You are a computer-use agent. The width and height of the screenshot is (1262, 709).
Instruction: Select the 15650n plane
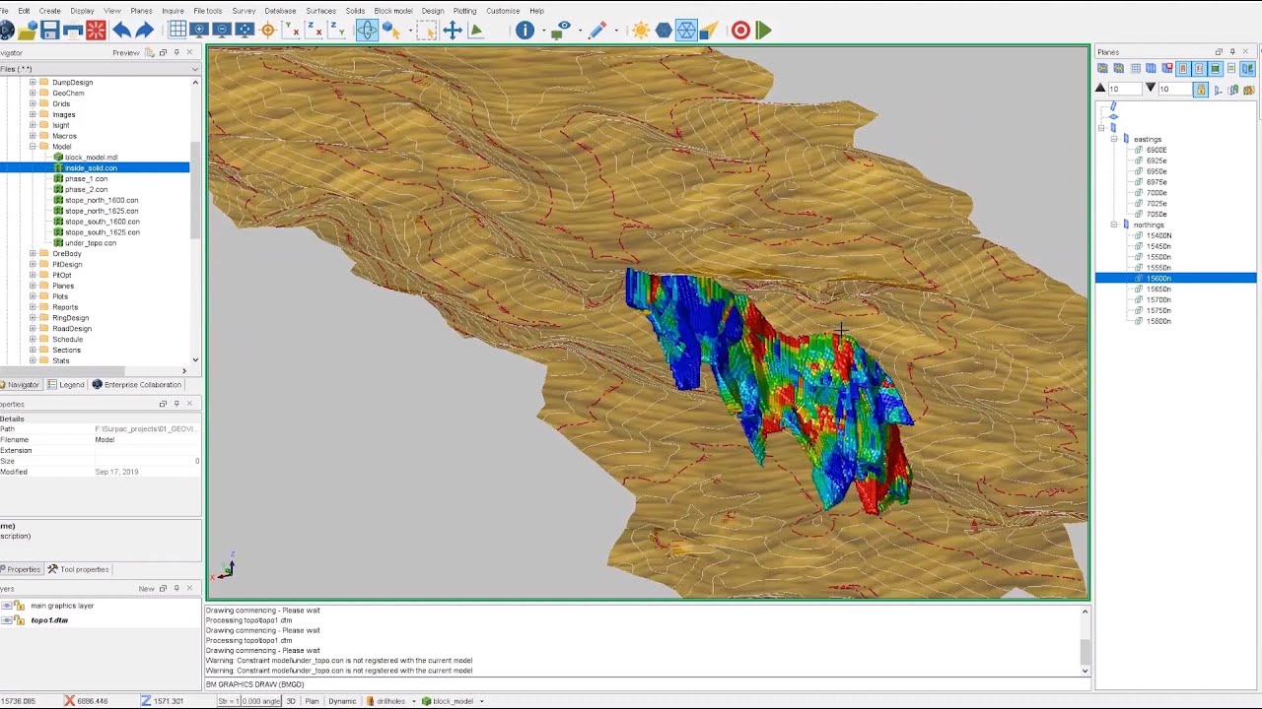click(1158, 290)
